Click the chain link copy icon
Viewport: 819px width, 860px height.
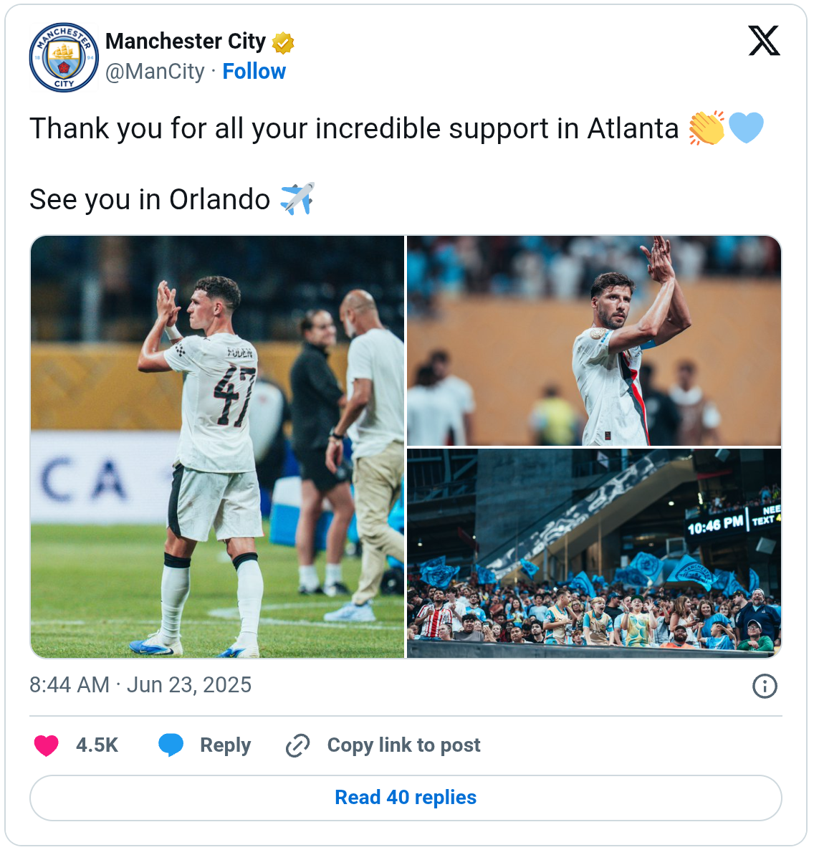pyautogui.click(x=297, y=745)
